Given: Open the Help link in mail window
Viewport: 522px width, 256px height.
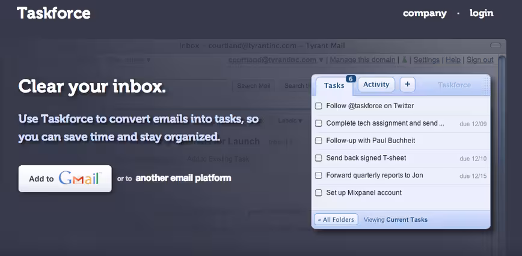Looking at the screenshot, I should (453, 60).
